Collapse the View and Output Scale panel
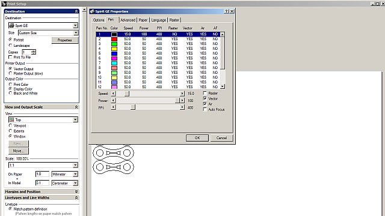 (76, 107)
